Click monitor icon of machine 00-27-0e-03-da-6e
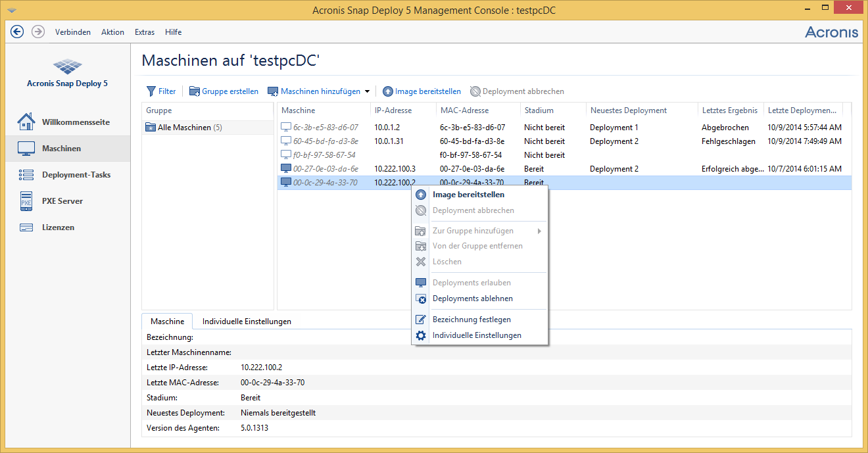The image size is (868, 453). 286,168
